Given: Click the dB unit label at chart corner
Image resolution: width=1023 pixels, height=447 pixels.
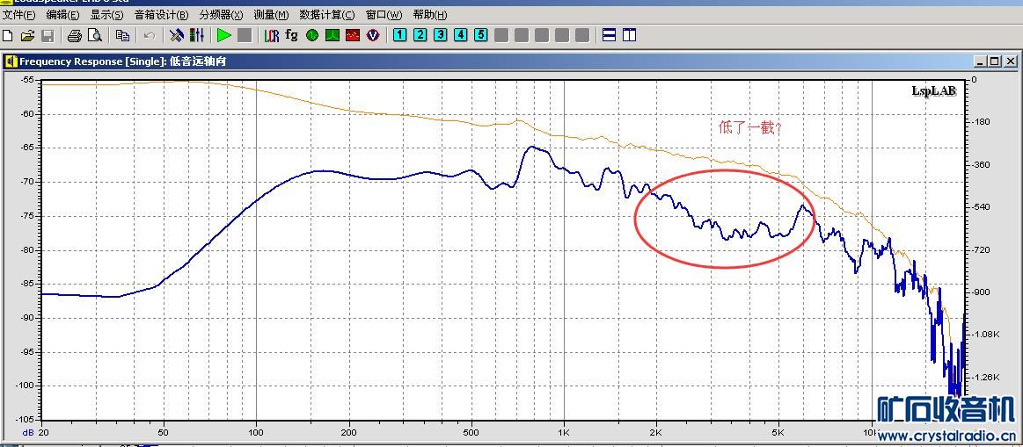Looking at the screenshot, I should [29, 432].
